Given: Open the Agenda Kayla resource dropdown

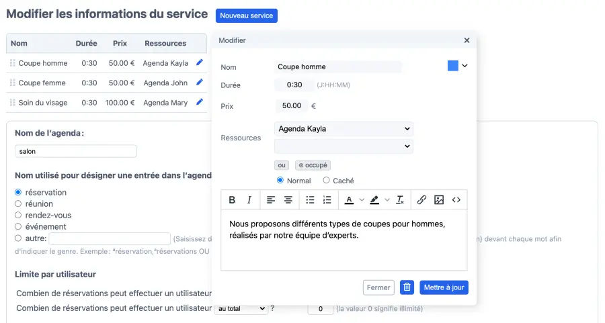Looking at the screenshot, I should click(344, 129).
